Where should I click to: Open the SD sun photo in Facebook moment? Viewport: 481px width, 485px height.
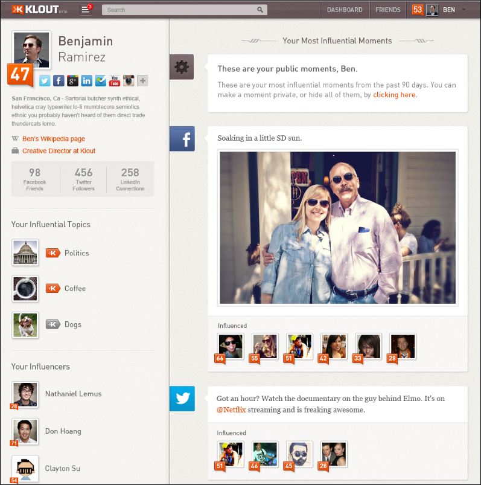coord(337,228)
